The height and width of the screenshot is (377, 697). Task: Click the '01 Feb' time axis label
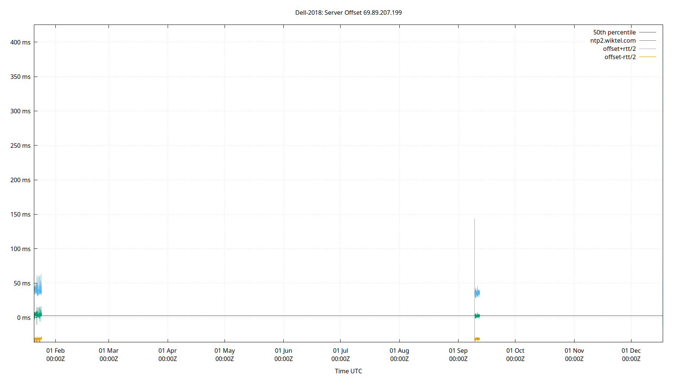[x=55, y=354]
